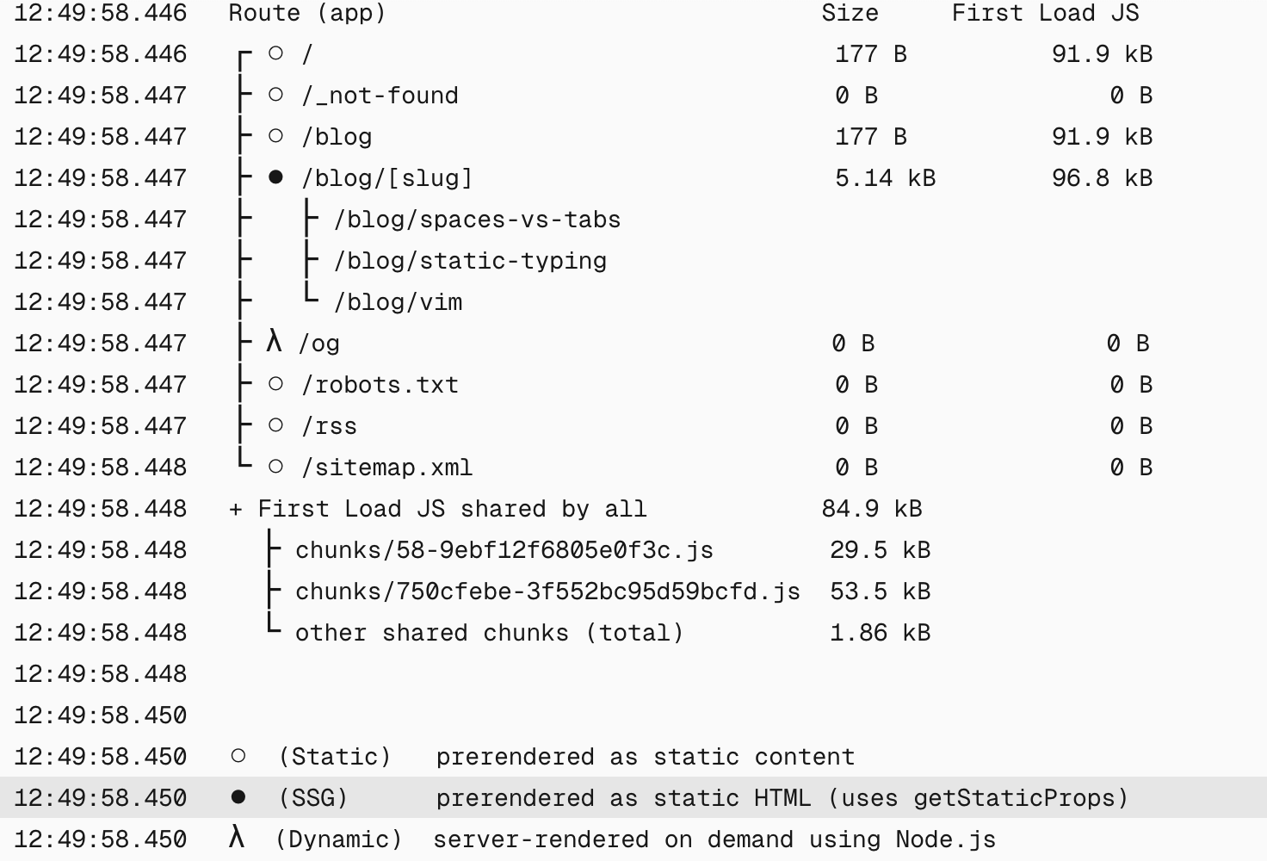Click the /_not-found route text
Screen dimensions: 1267x861
click(380, 96)
